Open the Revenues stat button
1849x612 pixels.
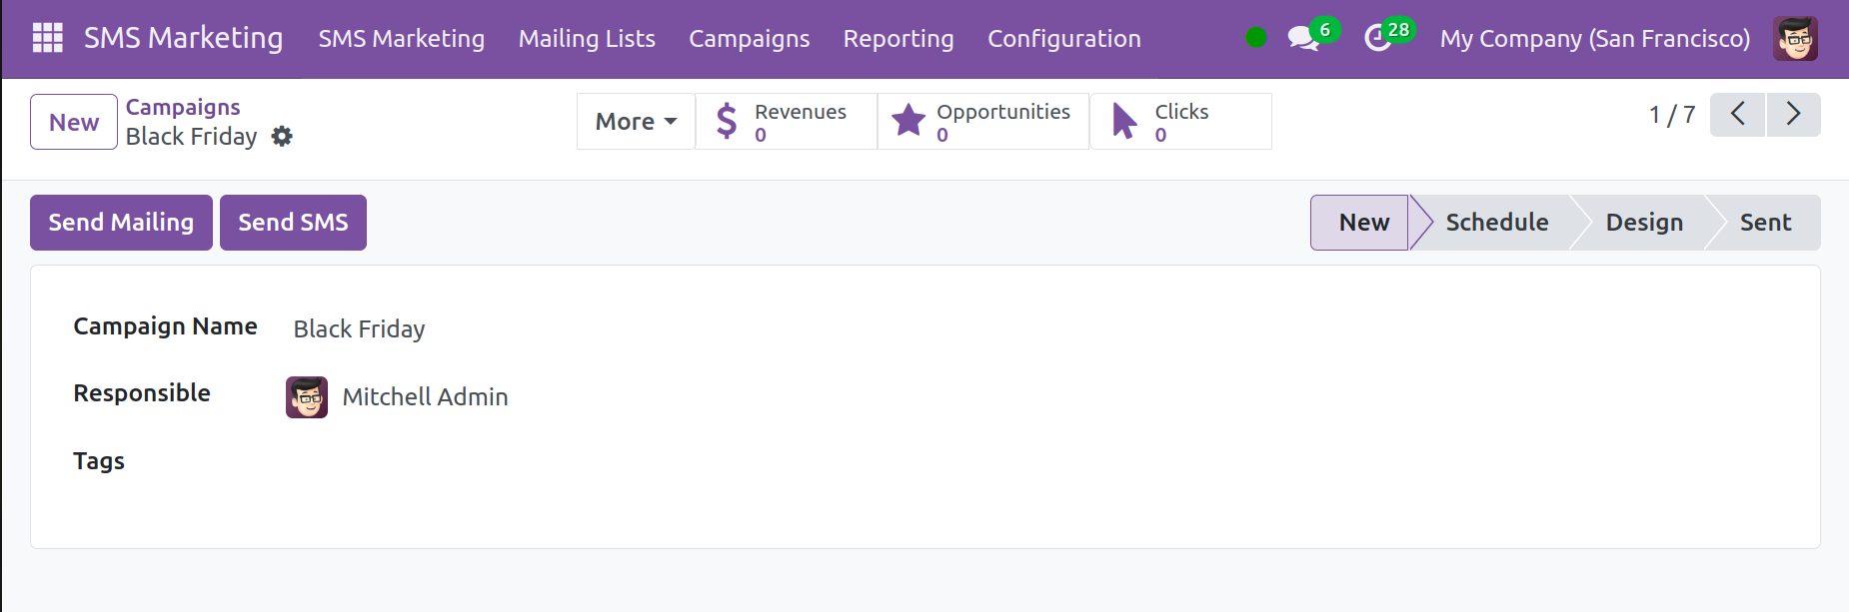[787, 122]
